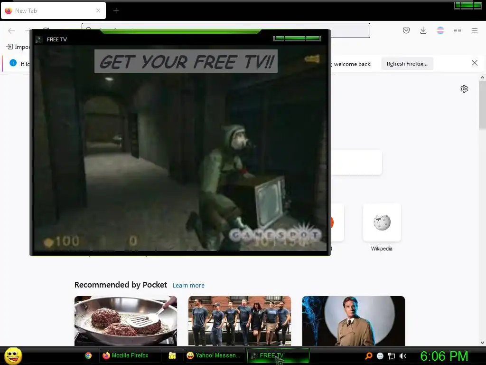
Task: Click the page scrollbar down arrow
Action: point(482,343)
